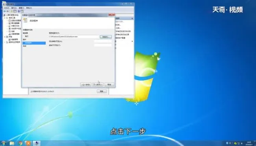Open the Windows Start orb
This screenshot has width=256, height=146.
[x=3, y=143]
